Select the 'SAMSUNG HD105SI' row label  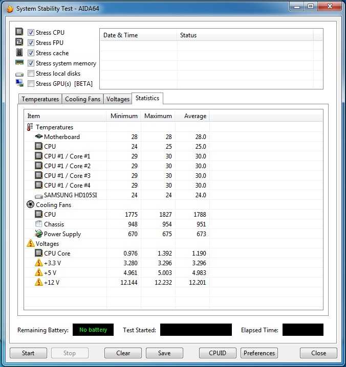click(70, 195)
